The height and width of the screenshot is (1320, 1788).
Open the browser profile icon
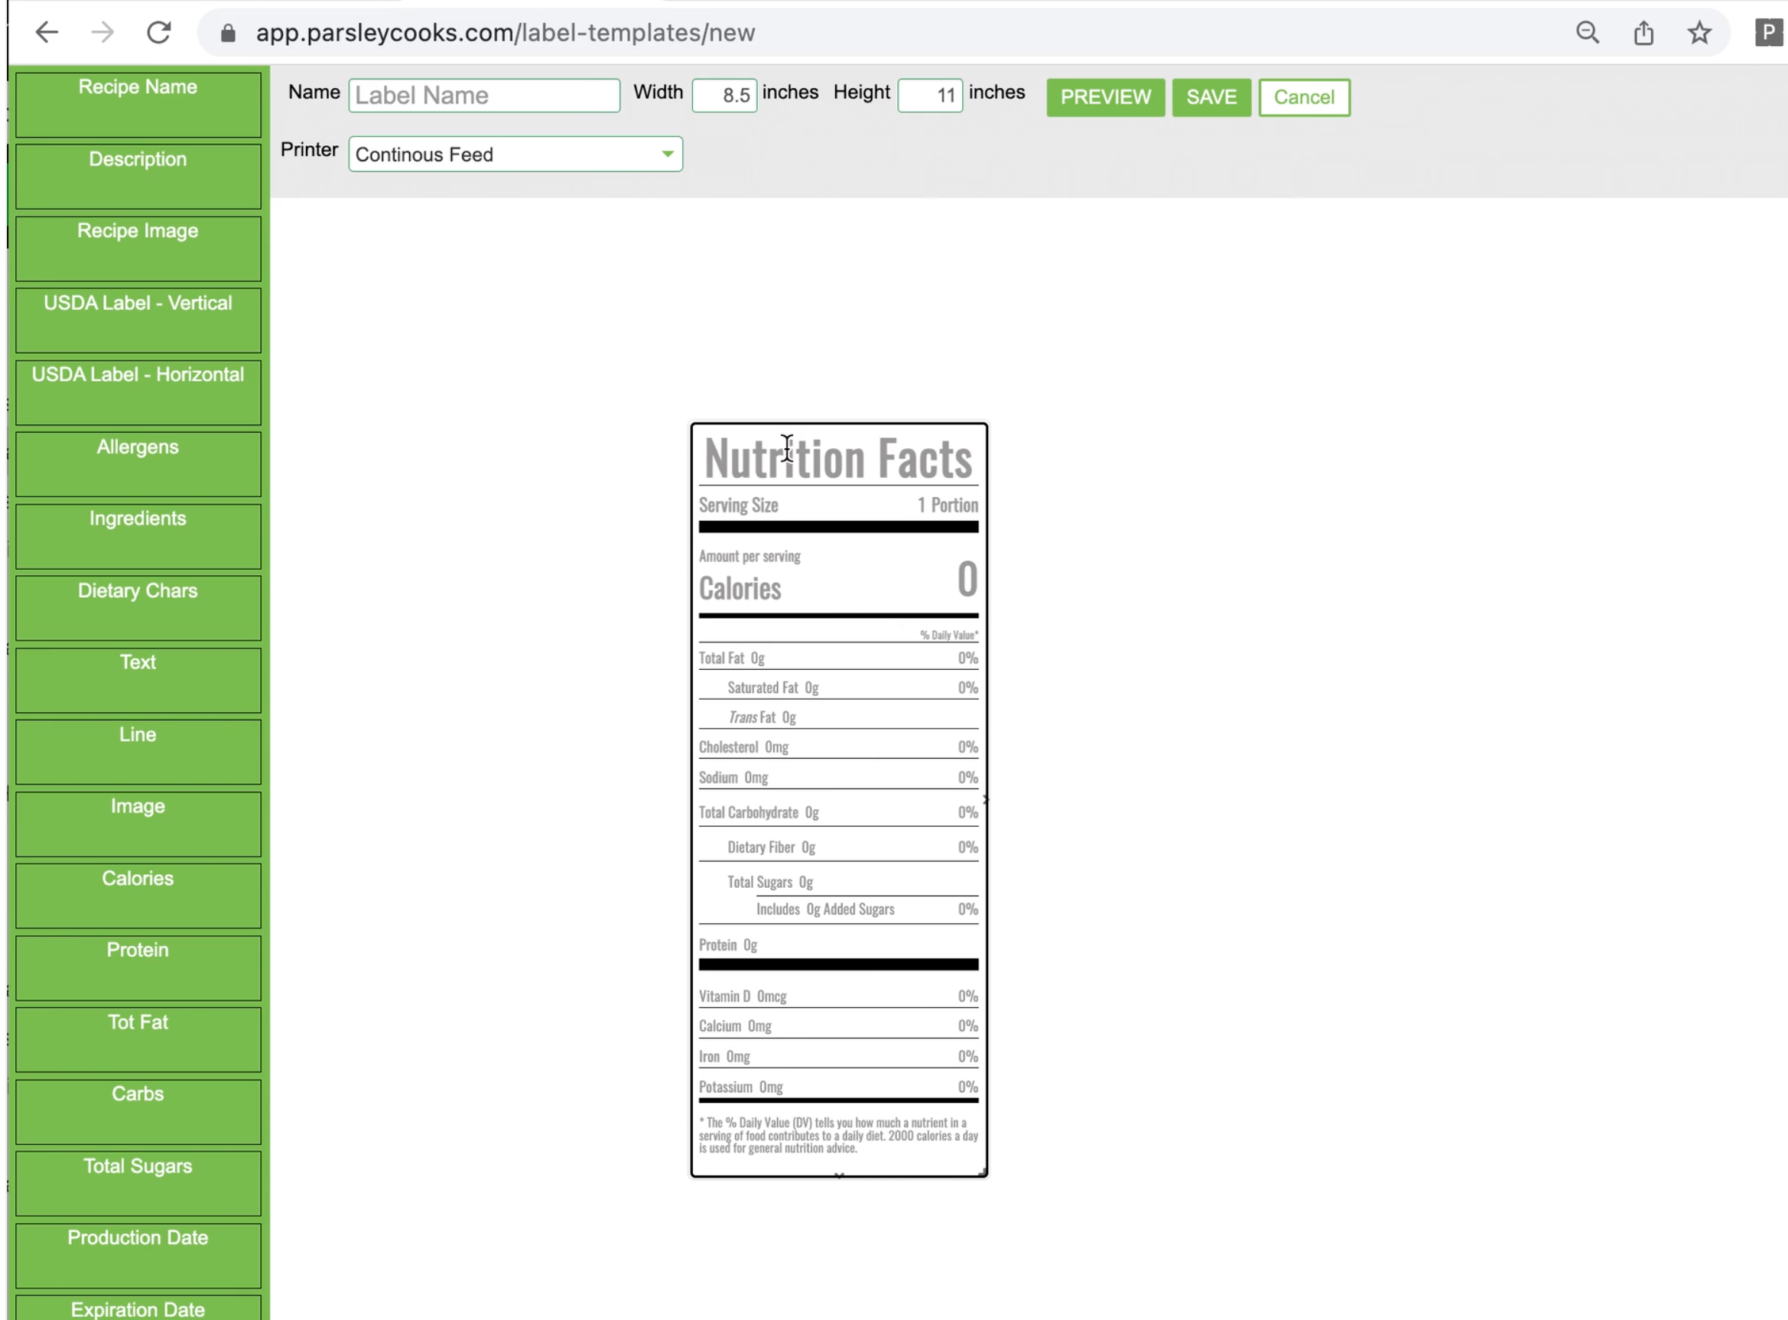[x=1767, y=32]
